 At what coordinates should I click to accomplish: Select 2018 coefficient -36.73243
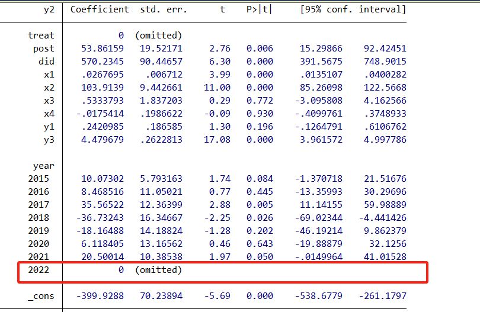(x=100, y=218)
